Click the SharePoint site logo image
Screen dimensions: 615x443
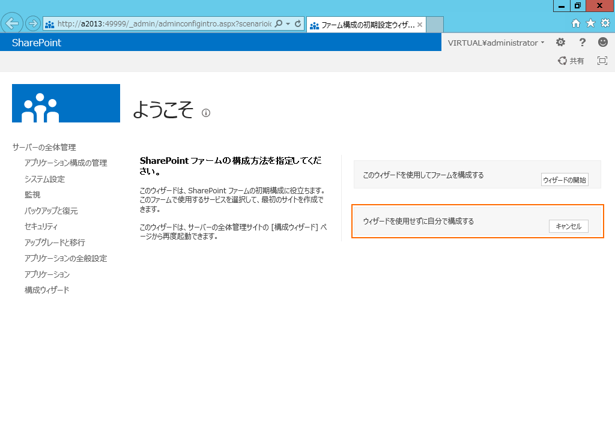pos(66,103)
